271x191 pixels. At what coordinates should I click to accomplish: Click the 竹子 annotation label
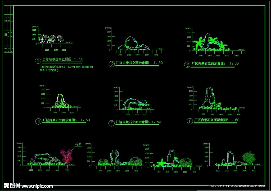click(78, 144)
